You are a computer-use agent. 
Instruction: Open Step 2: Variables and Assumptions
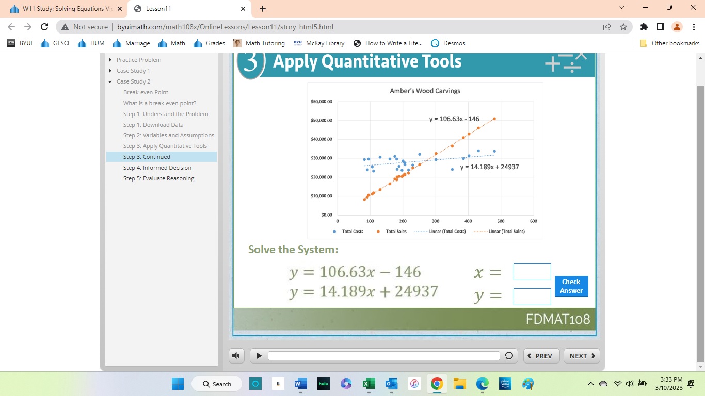(169, 135)
